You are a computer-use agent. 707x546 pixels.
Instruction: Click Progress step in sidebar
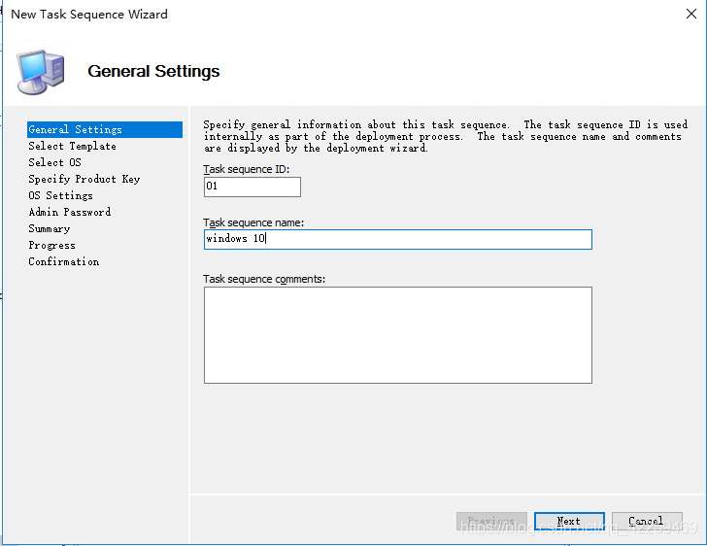point(51,245)
